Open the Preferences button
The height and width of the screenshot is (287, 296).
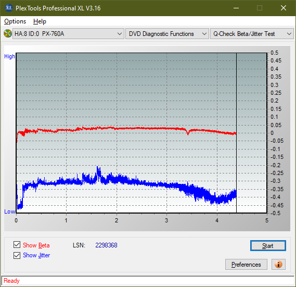246,264
